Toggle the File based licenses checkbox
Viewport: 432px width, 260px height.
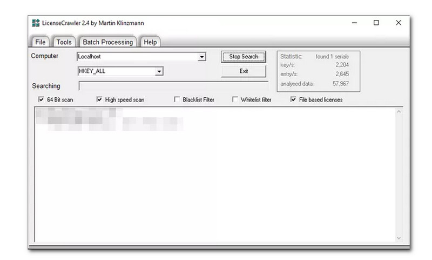pyautogui.click(x=293, y=99)
